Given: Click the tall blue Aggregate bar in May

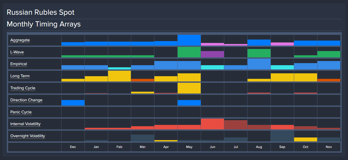Looking at the screenshot, I should 189,40.
